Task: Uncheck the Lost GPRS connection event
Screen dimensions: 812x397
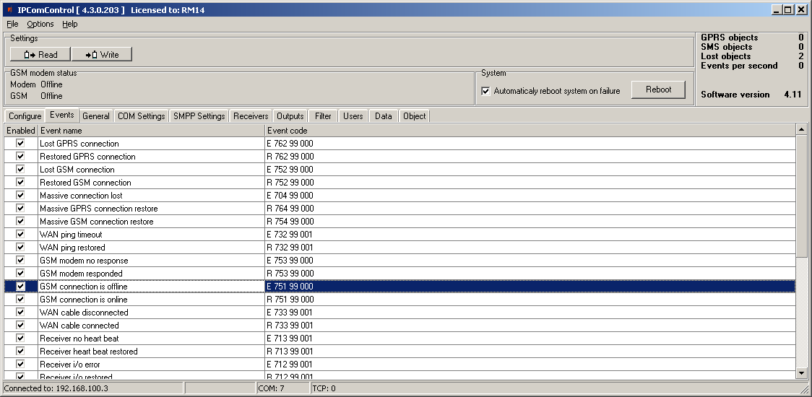Action: (20, 144)
